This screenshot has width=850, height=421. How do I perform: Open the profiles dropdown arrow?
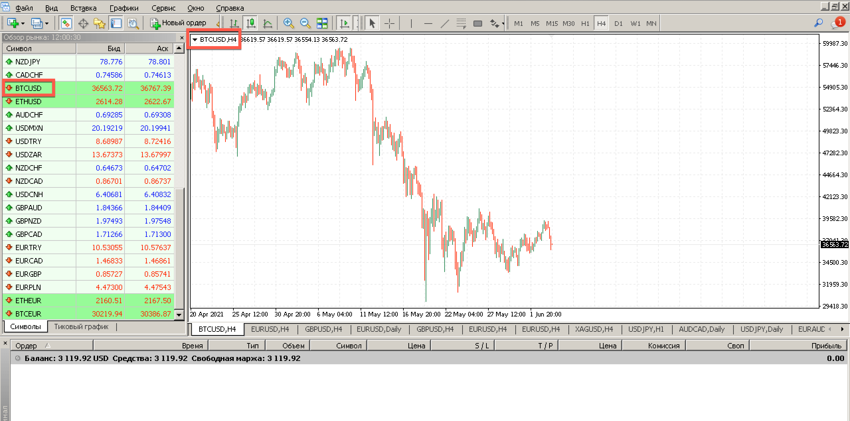pyautogui.click(x=47, y=24)
